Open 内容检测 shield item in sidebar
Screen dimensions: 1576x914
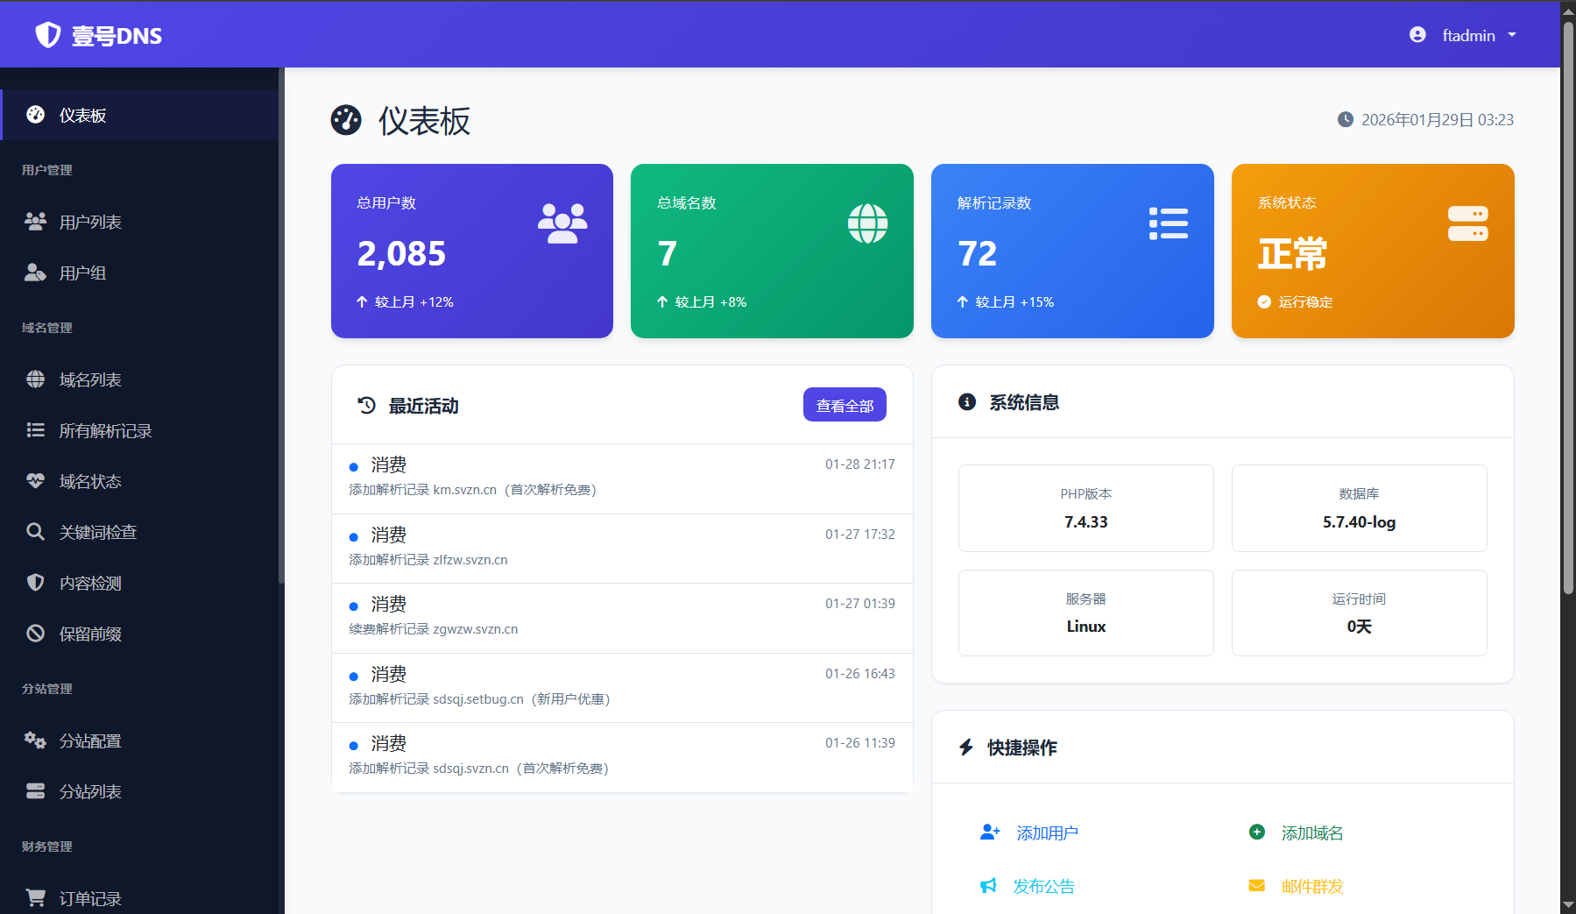coord(89,583)
